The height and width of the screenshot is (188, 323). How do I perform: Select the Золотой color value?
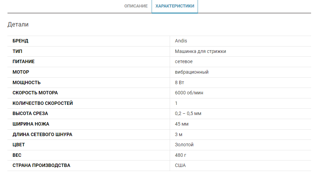point(184,145)
